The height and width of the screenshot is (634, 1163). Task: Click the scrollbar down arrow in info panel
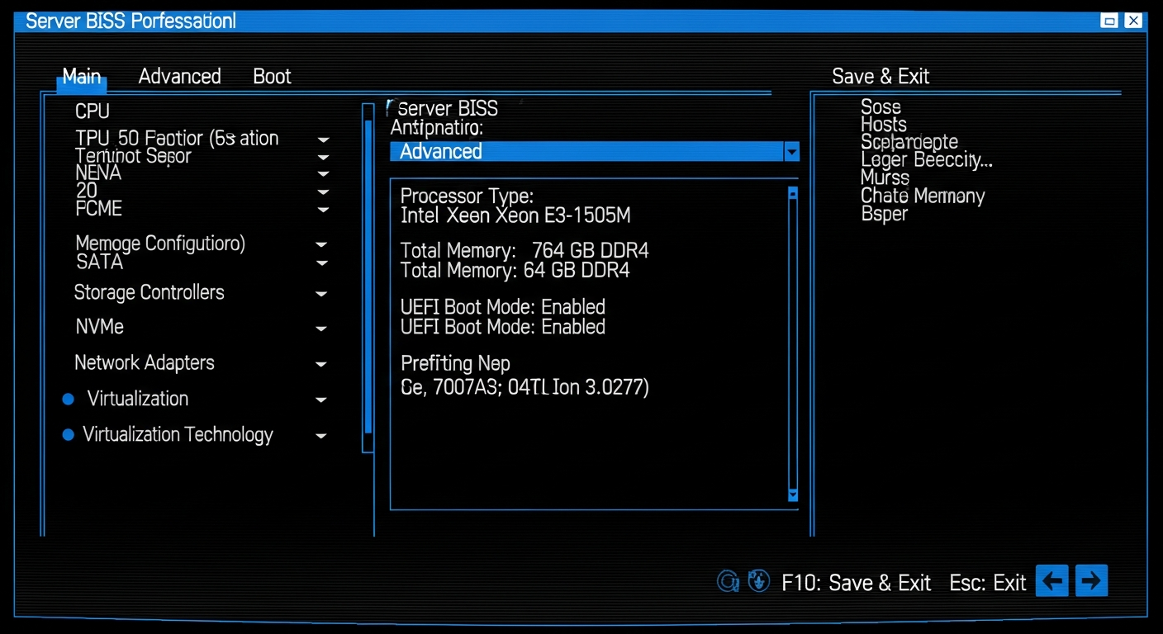point(792,495)
